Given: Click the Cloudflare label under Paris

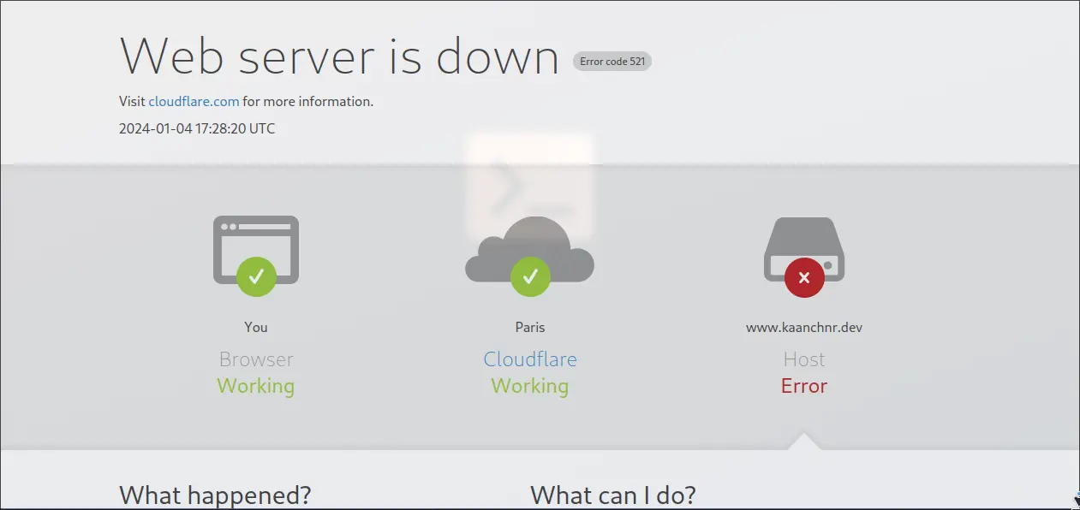Looking at the screenshot, I should point(530,359).
